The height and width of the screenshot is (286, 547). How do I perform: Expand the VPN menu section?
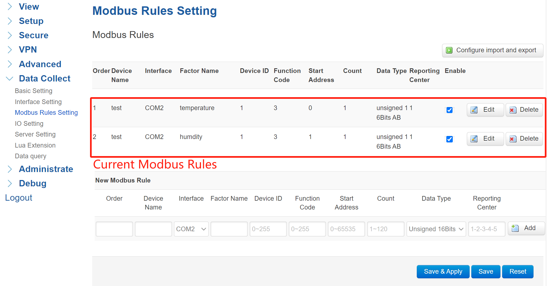click(x=10, y=50)
